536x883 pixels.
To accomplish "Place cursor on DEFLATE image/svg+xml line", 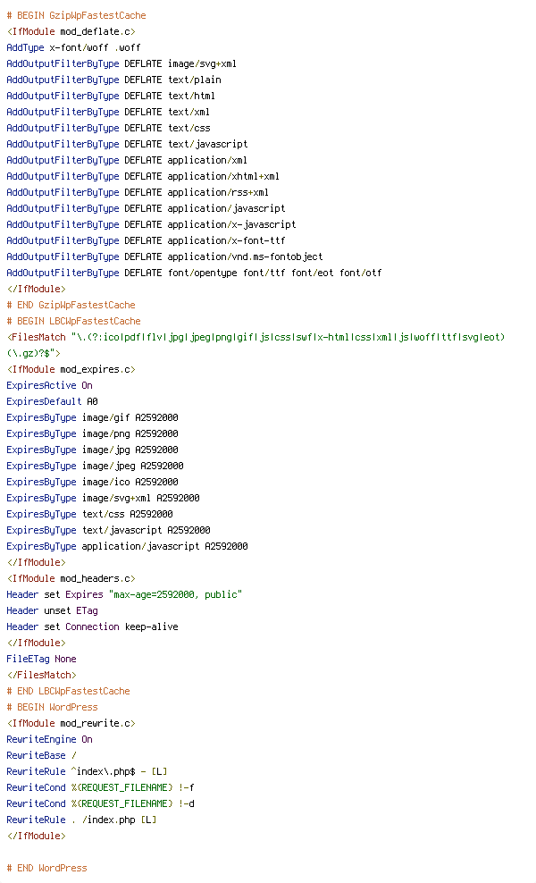I will (121, 63).
